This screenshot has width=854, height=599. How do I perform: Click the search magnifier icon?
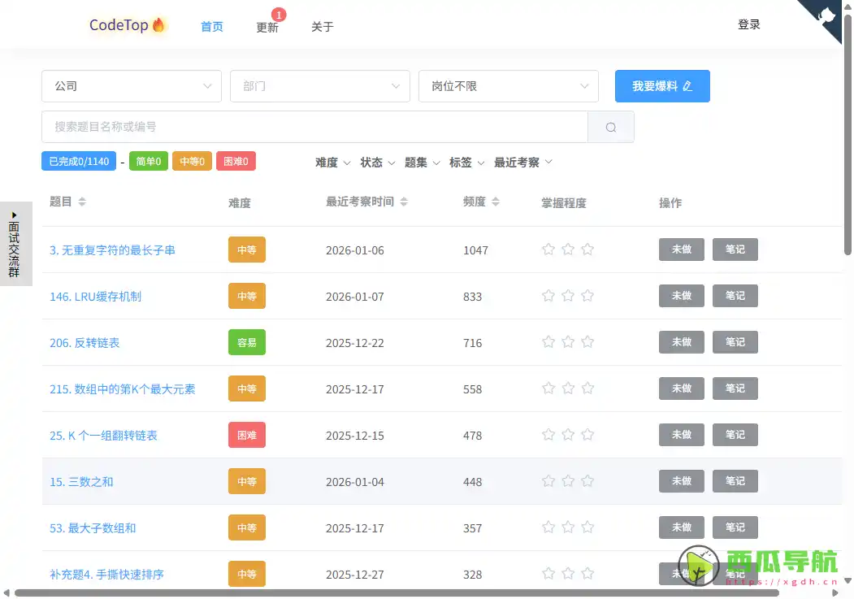(x=610, y=126)
